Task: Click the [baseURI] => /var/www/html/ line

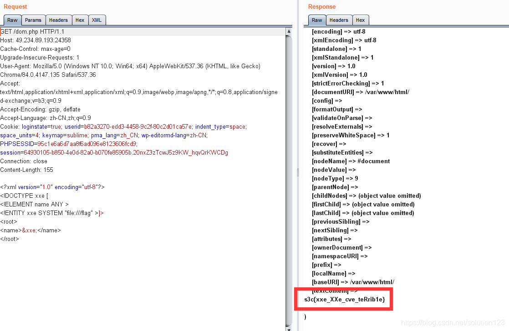Action: tap(353, 282)
